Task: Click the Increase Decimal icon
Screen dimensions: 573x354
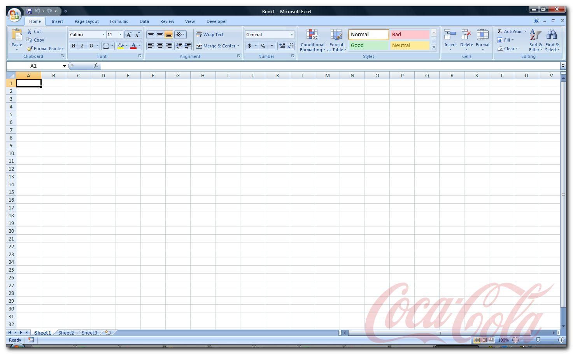Action: (281, 46)
